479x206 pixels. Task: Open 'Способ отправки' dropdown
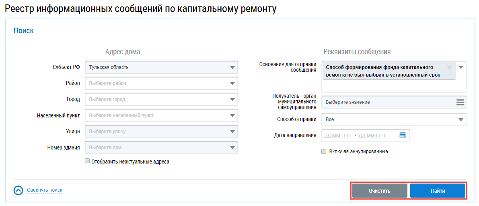[x=460, y=119]
